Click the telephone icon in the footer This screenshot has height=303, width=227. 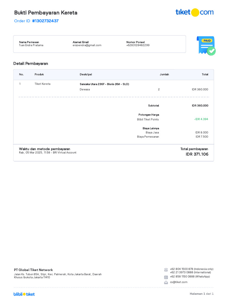(166, 270)
